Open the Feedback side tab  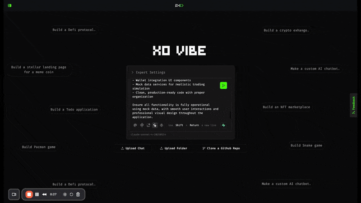pos(353,105)
